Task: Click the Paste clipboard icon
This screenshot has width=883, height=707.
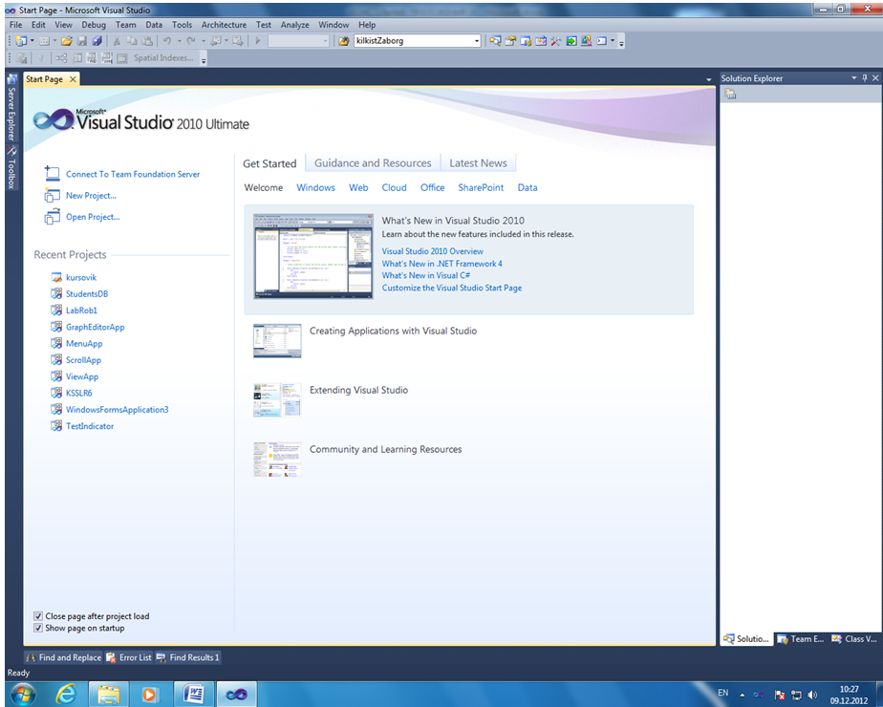Action: 147,40
